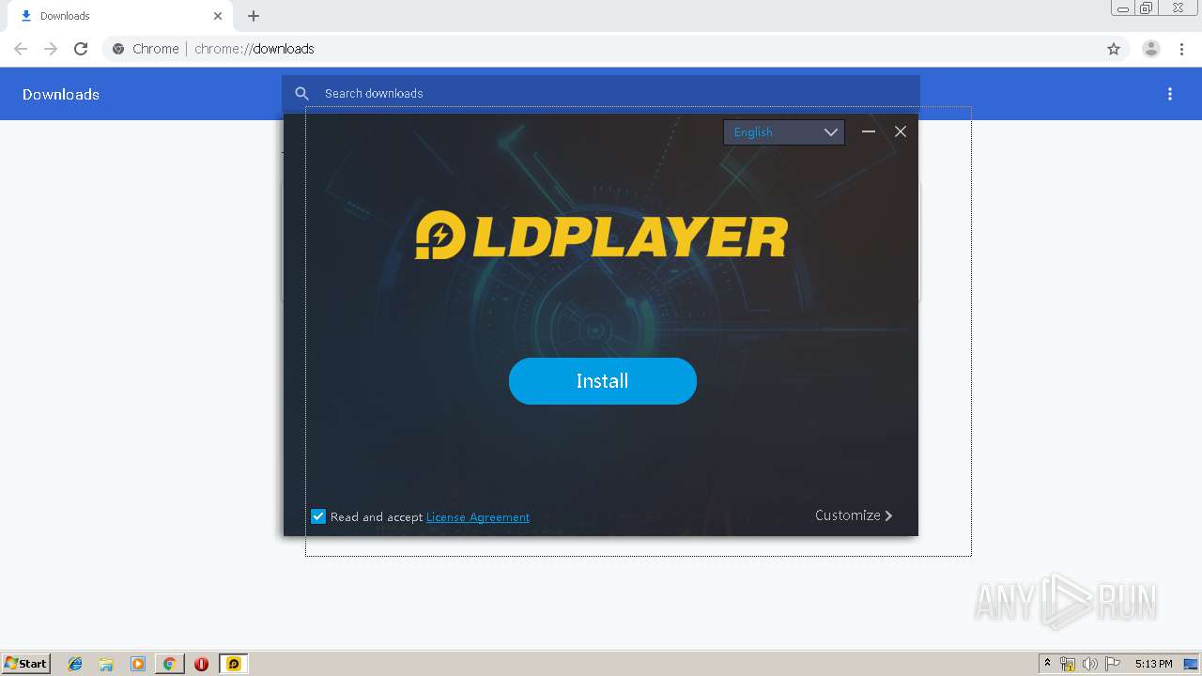Uncheck Read and accept license checkbox
1202x676 pixels.
coord(318,516)
